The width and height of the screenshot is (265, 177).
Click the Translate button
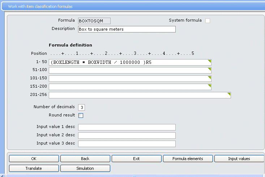(34, 168)
